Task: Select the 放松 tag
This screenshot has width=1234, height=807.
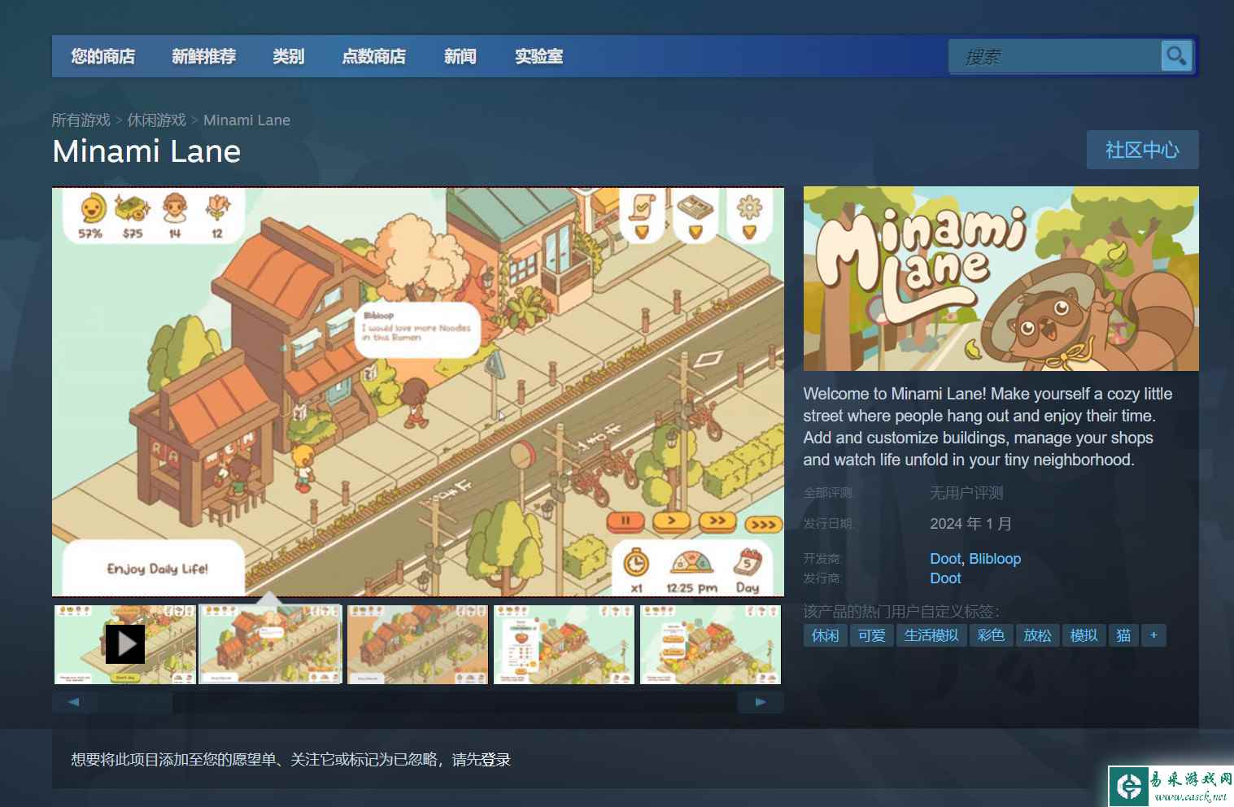Action: tap(1037, 635)
